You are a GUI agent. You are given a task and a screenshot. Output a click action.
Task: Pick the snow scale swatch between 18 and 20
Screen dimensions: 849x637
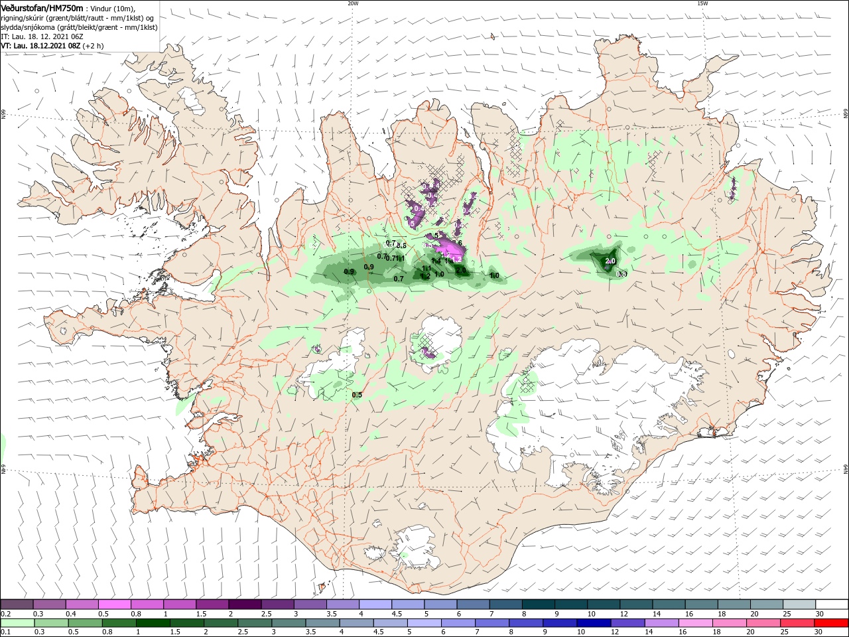pyautogui.click(x=734, y=604)
